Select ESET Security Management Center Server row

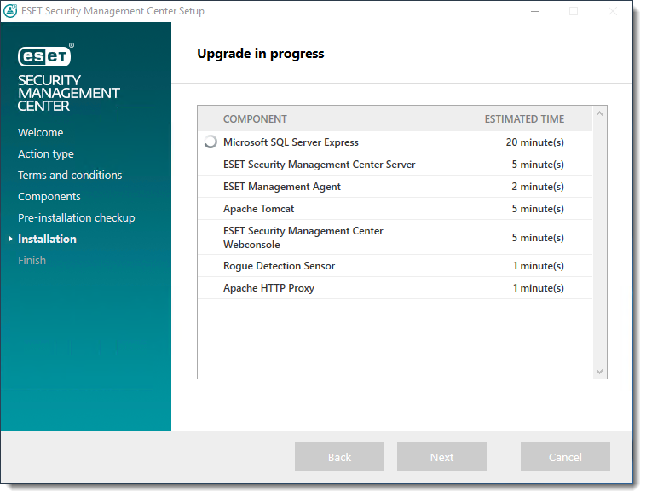(395, 165)
